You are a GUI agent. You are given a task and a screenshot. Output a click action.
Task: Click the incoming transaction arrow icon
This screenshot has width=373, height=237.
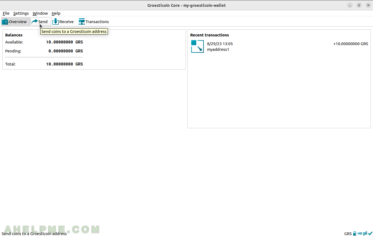(197, 46)
